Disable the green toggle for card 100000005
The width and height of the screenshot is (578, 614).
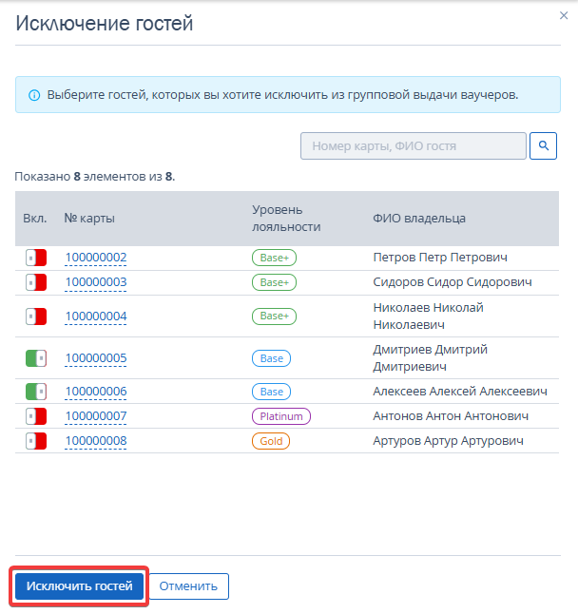(x=36, y=358)
